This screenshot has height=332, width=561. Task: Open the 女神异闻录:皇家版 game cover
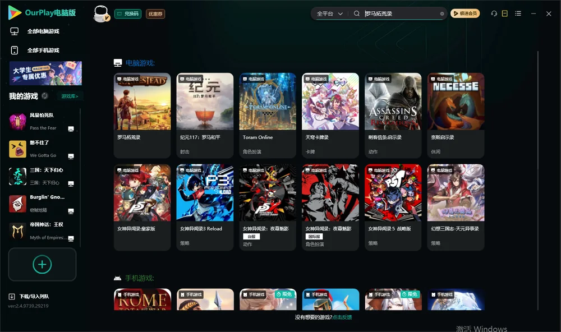142,193
